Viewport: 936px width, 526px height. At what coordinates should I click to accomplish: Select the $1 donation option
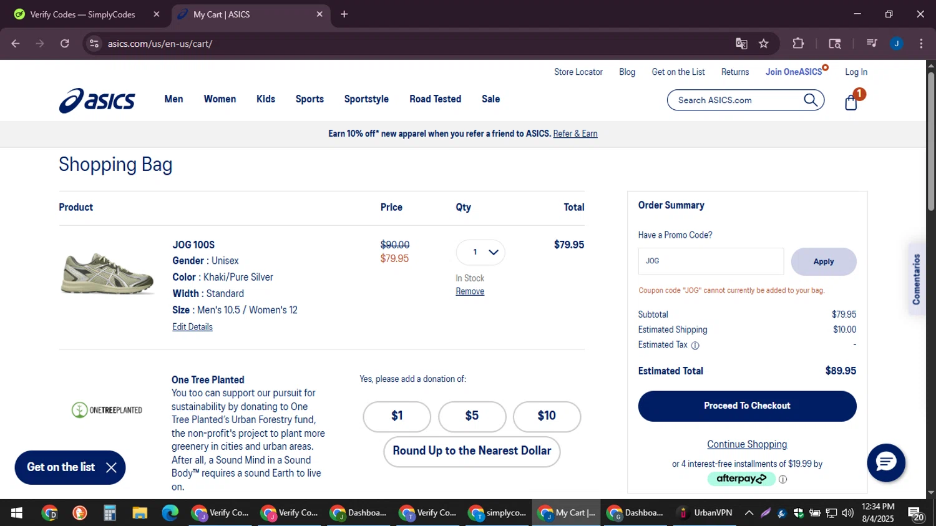pyautogui.click(x=397, y=416)
